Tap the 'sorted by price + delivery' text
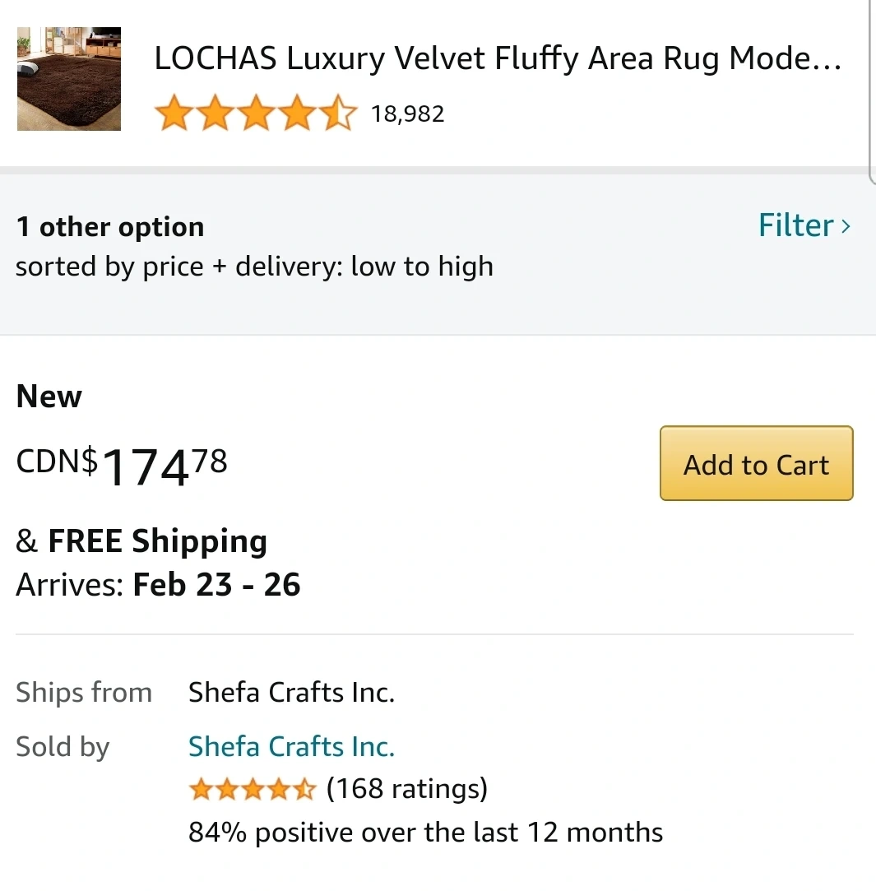876x891 pixels. 254,267
